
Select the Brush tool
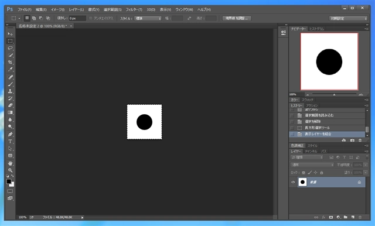point(10,84)
